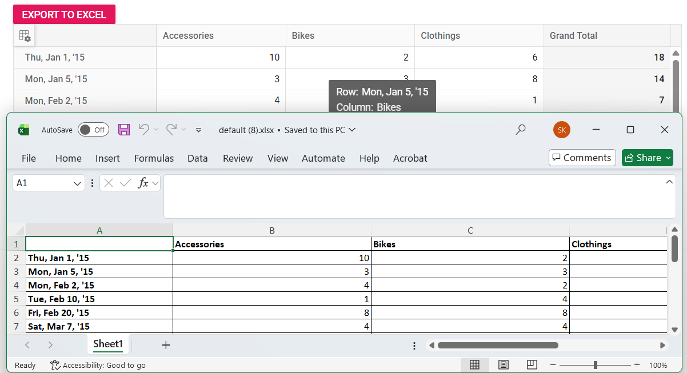Select the Sheet1 tab
687x373 pixels.
(107, 344)
